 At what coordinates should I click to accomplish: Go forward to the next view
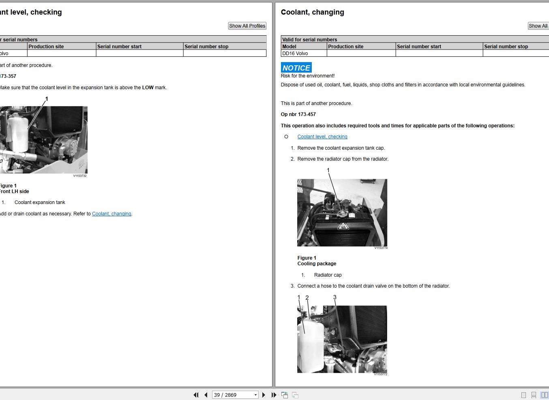(x=295, y=394)
